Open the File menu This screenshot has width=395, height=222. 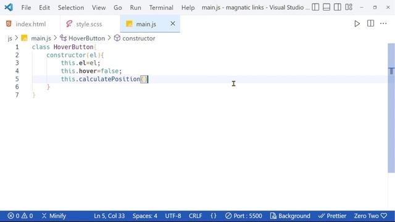tap(26, 7)
